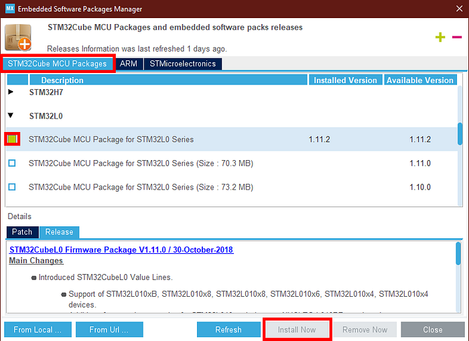Click the package list vertical scrollbar thumb
The width and height of the screenshot is (469, 341).
click(x=460, y=134)
